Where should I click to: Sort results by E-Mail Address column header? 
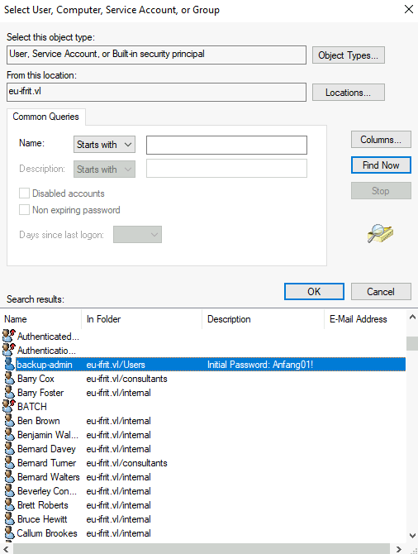[364, 319]
